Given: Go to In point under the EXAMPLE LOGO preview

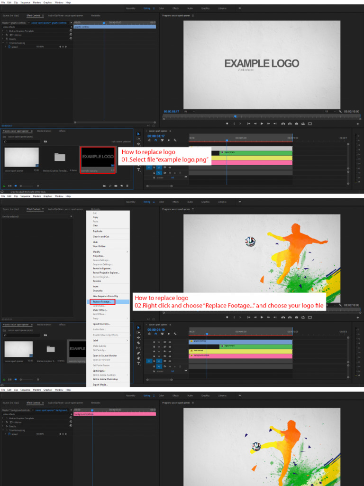Looking at the screenshot, I should (x=248, y=124).
